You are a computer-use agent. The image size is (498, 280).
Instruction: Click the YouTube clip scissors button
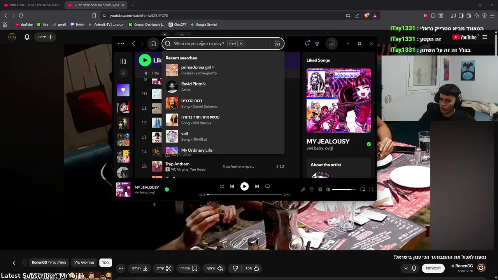(x=164, y=268)
